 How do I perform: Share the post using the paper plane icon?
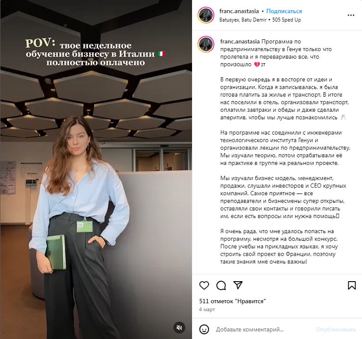point(238,285)
